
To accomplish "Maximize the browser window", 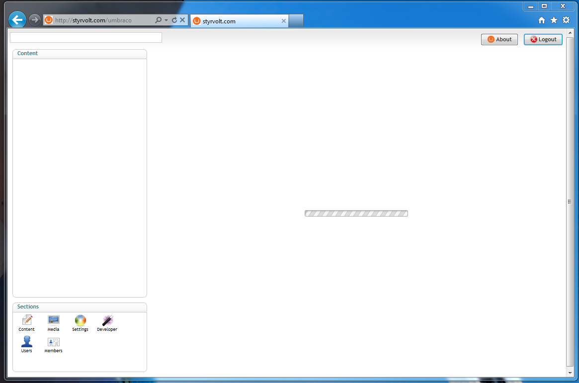I will tap(544, 6).
